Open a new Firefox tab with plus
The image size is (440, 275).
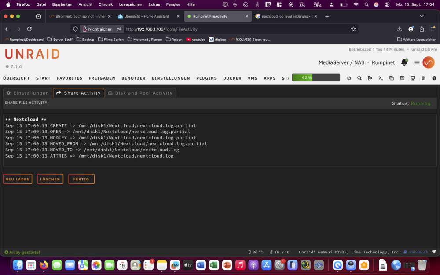click(327, 16)
